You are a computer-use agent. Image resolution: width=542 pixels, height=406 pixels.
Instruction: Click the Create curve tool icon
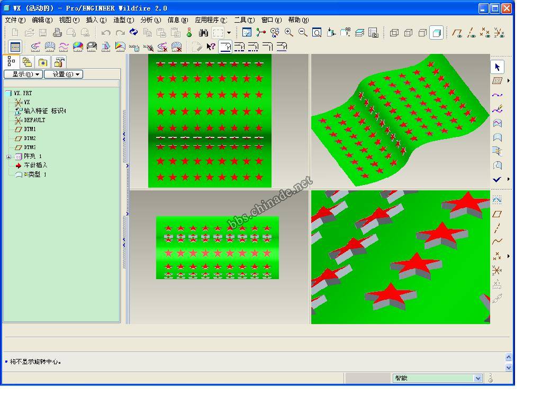pyautogui.click(x=497, y=95)
